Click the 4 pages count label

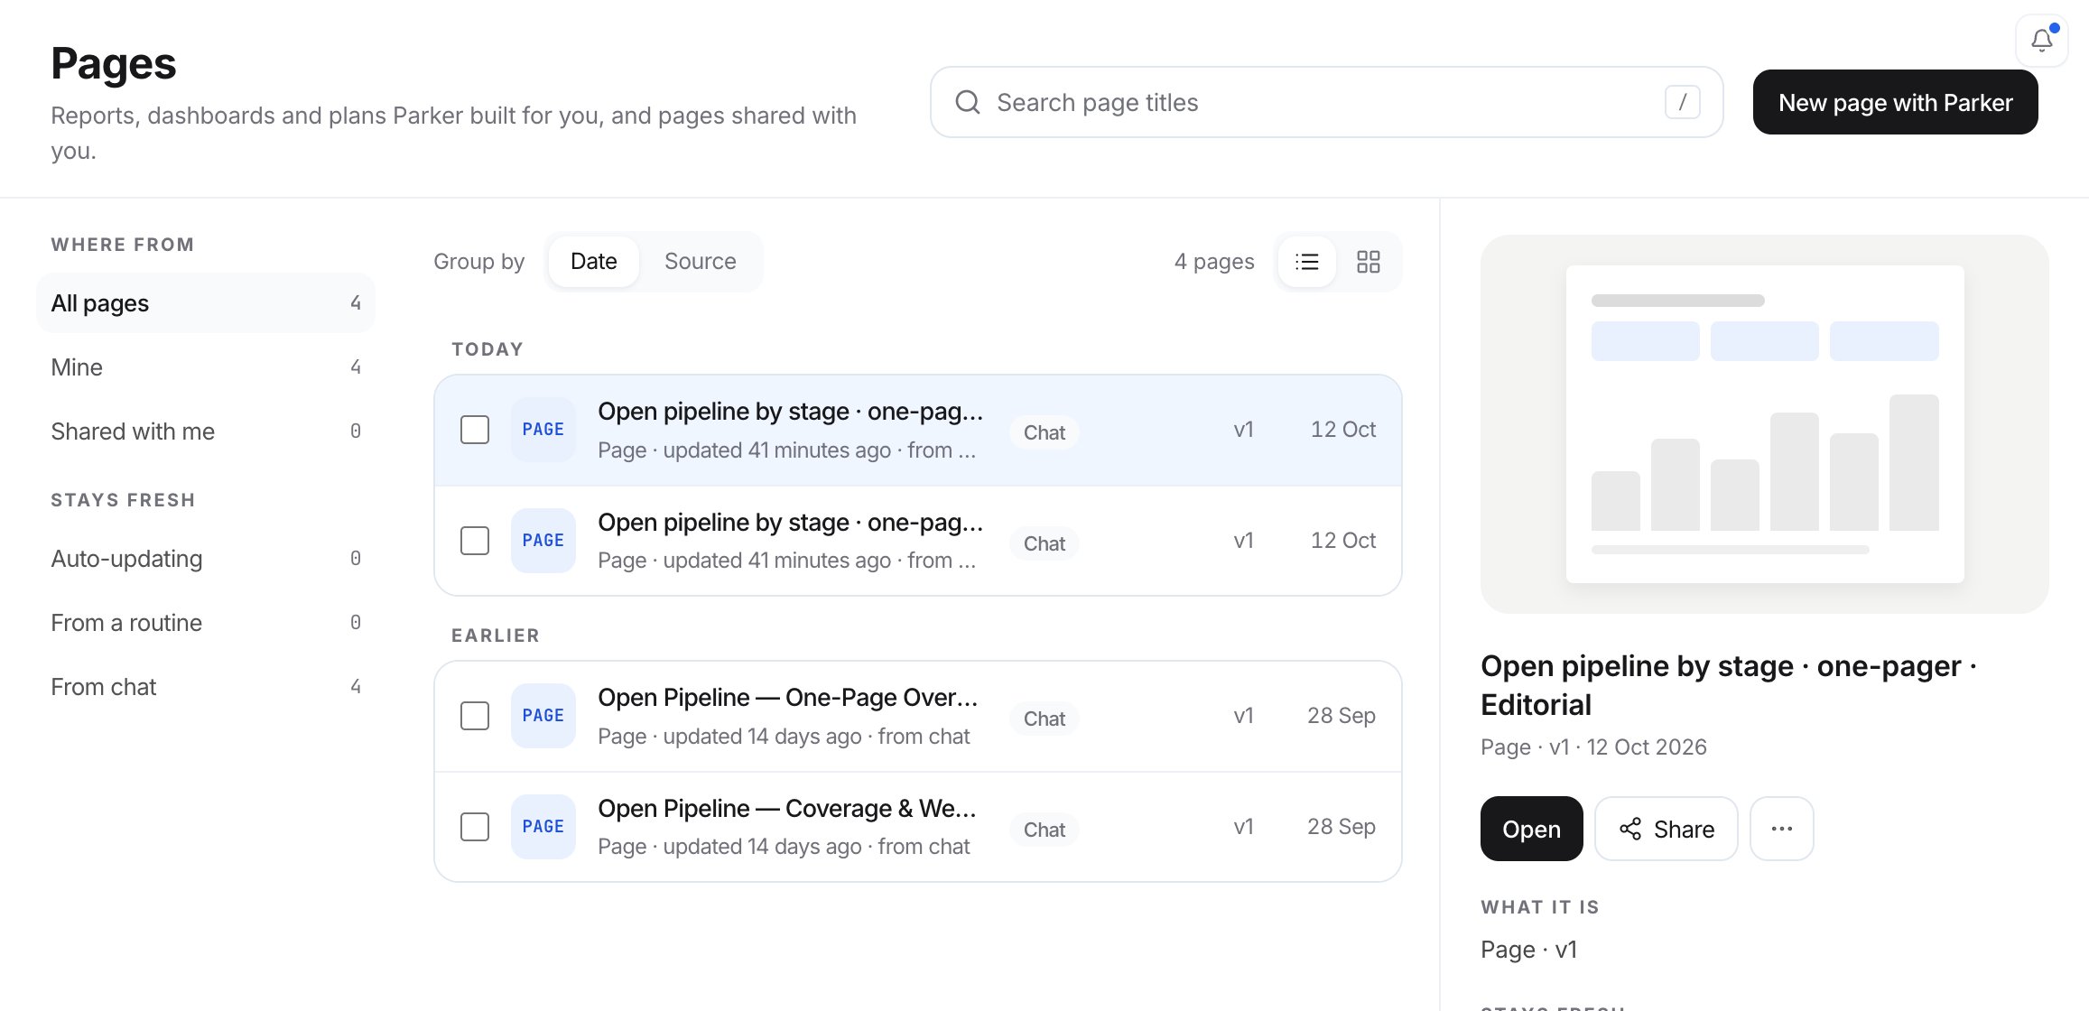coord(1213,262)
